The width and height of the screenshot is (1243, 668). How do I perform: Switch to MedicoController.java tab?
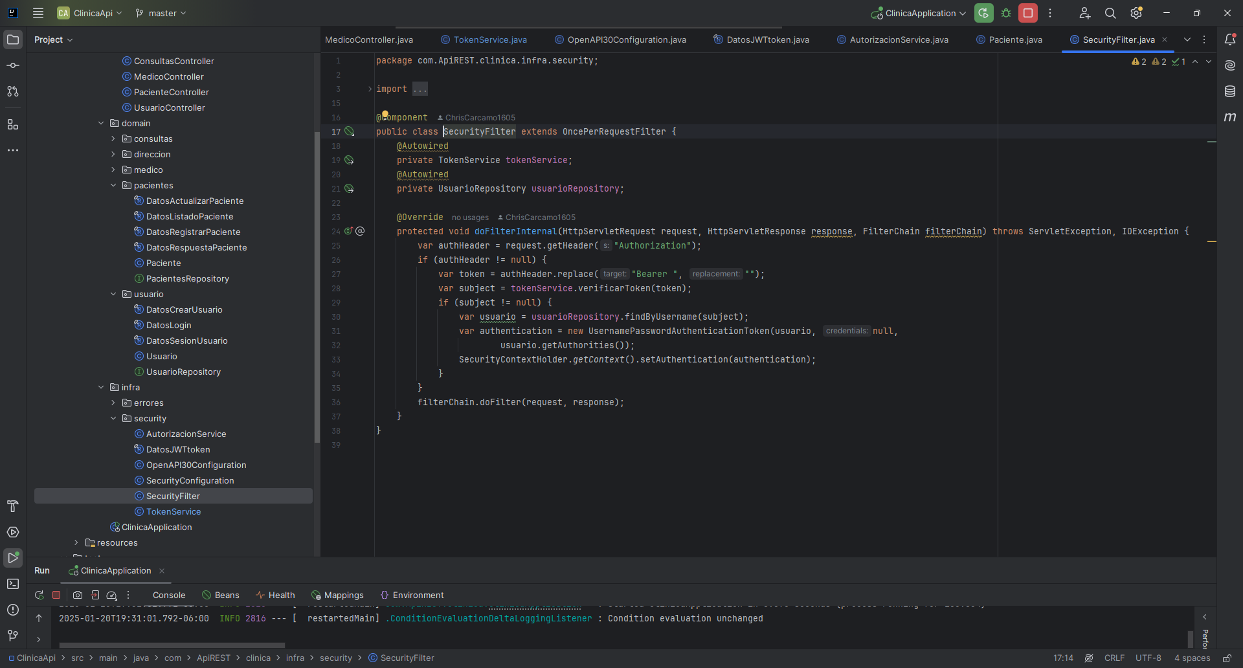pos(369,39)
